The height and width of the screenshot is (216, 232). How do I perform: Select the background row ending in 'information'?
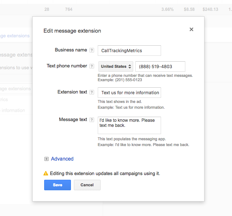(13, 111)
